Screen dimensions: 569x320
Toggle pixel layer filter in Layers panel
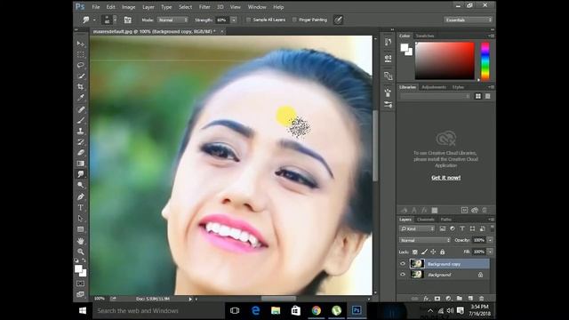[443, 228]
